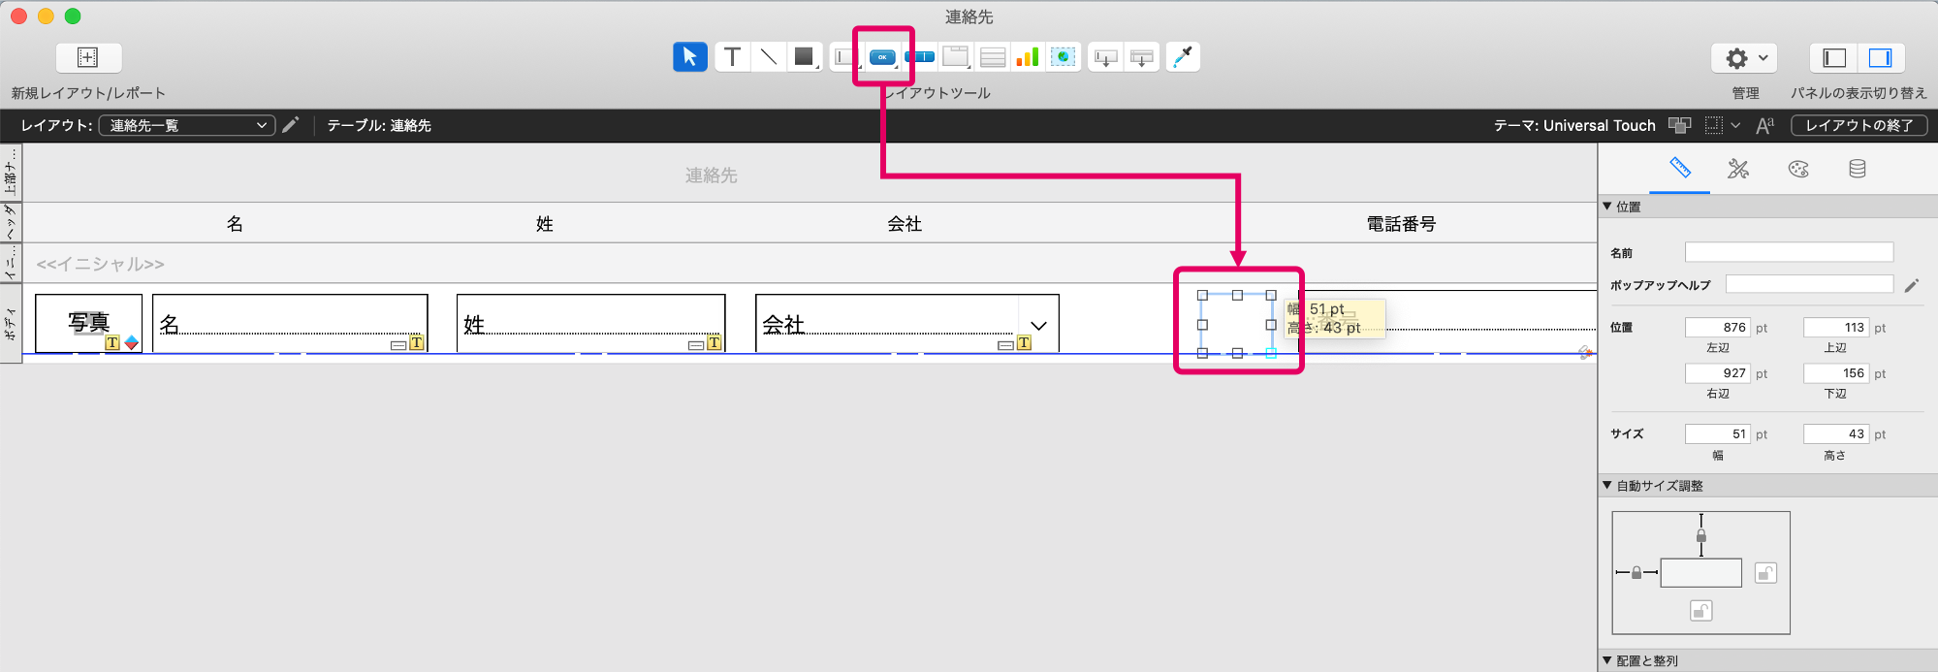Select the Text tool in toolbar

(733, 57)
